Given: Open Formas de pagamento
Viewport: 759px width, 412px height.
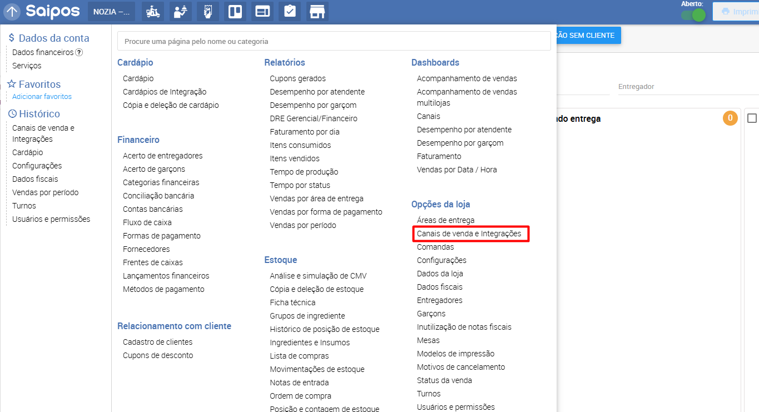Looking at the screenshot, I should [x=162, y=236].
